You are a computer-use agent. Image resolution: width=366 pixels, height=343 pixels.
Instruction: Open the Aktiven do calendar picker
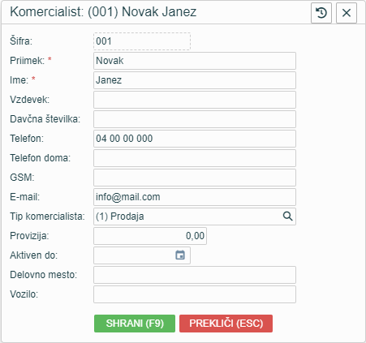180,255
